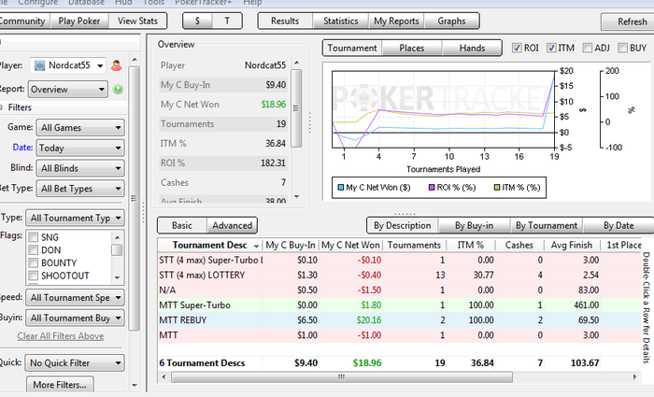Select the Hands graph tab

pyautogui.click(x=472, y=48)
